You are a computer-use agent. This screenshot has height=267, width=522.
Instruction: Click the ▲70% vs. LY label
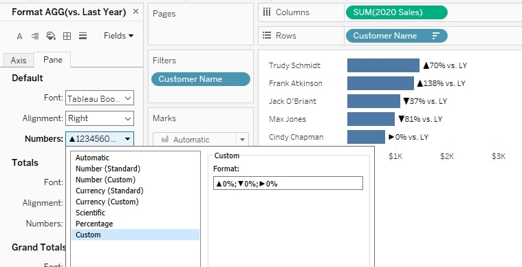pyautogui.click(x=445, y=65)
